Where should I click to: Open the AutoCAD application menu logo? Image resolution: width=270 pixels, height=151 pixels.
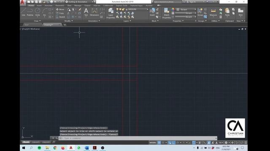(x=22, y=3)
